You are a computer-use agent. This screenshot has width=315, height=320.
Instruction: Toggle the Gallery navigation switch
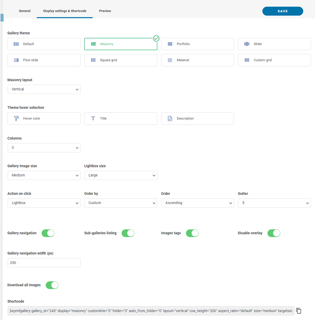48,233
